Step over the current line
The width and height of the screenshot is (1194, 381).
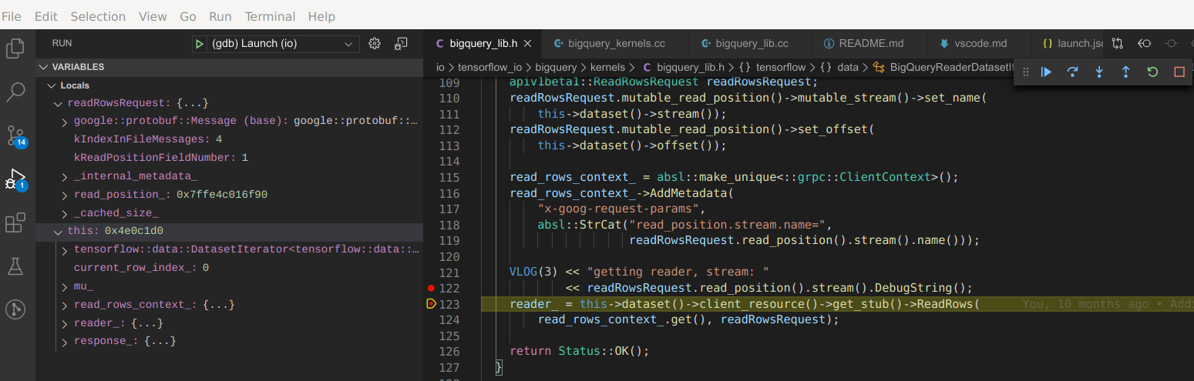click(1072, 72)
